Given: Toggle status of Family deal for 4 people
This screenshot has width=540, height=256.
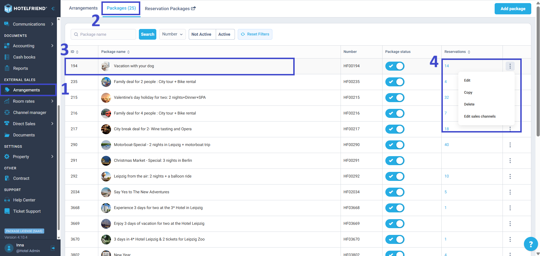Looking at the screenshot, I should click(395, 113).
